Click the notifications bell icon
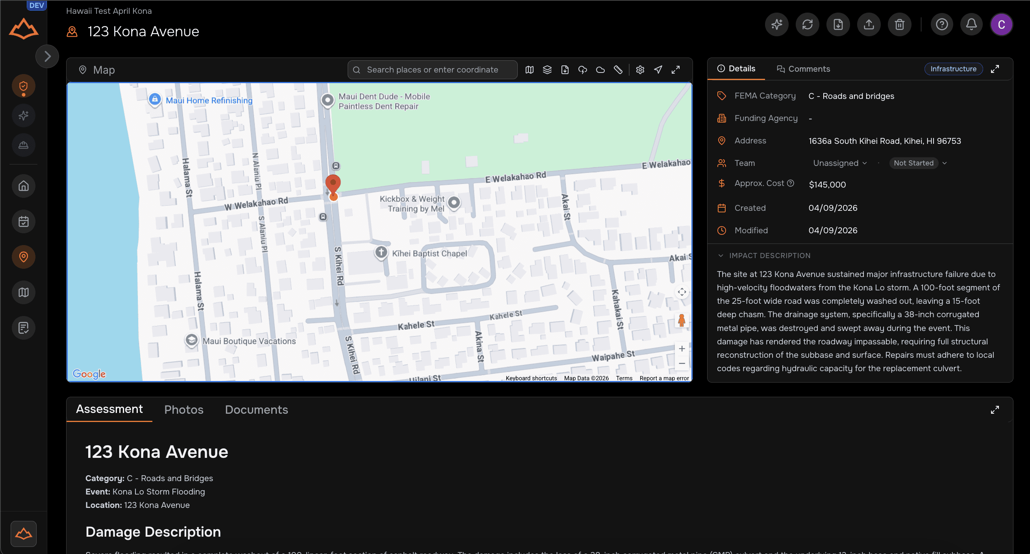 pyautogui.click(x=971, y=25)
